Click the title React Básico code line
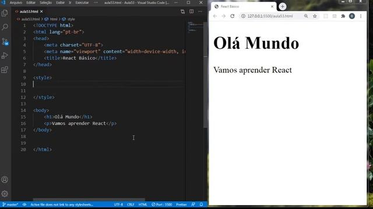 [x=80, y=58]
